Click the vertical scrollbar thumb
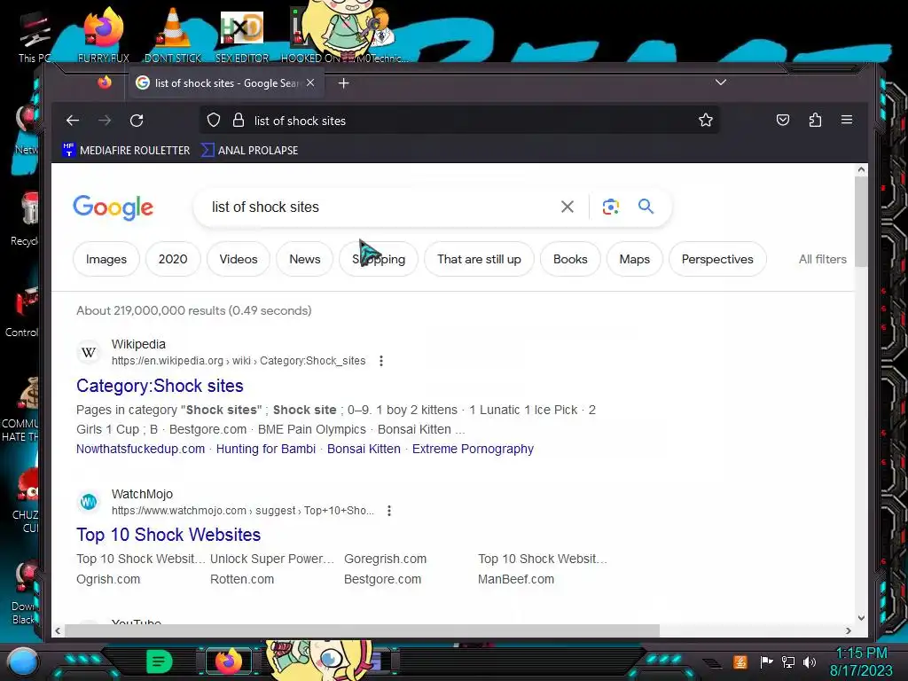Screen dimensions: 908x681 point(861,221)
